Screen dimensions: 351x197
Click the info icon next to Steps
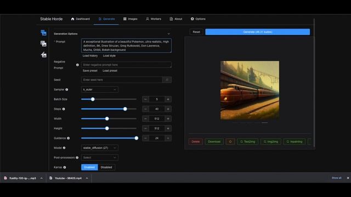click(64, 109)
